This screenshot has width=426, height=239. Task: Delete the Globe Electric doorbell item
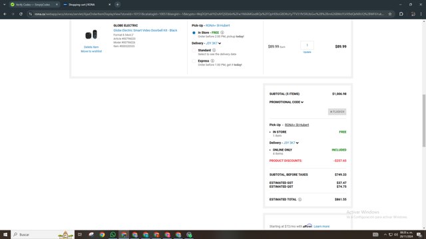(91, 47)
